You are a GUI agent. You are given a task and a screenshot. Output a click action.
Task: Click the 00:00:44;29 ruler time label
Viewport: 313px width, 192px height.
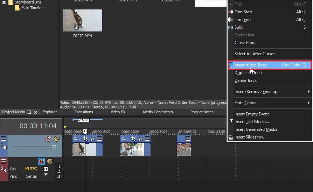(159, 132)
